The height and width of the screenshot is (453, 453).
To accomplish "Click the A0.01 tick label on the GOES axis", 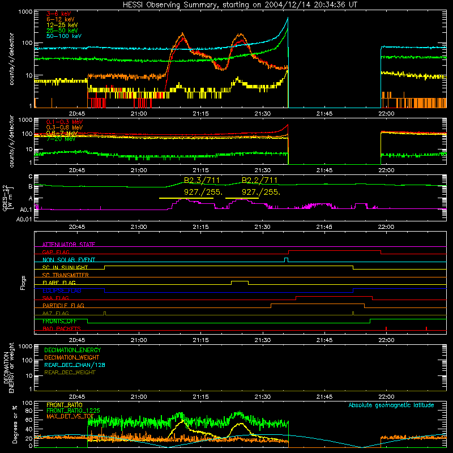I will (24, 220).
